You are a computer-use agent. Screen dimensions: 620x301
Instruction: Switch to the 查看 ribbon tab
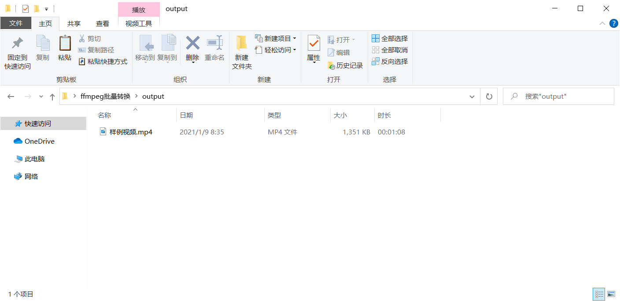tap(103, 23)
